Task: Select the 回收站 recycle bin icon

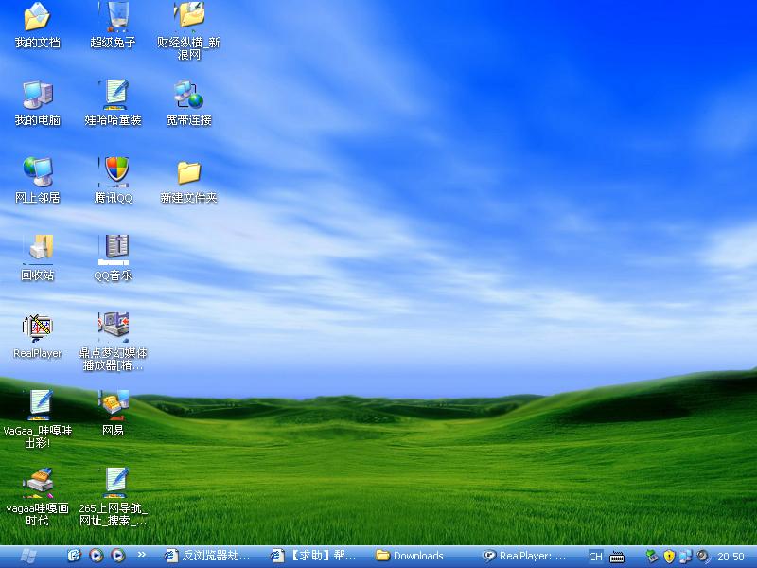Action: [37, 250]
